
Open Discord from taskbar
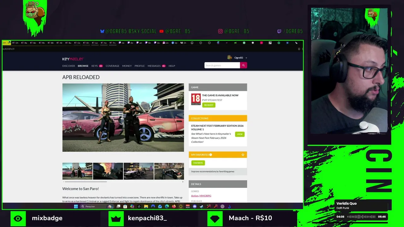pos(195,207)
